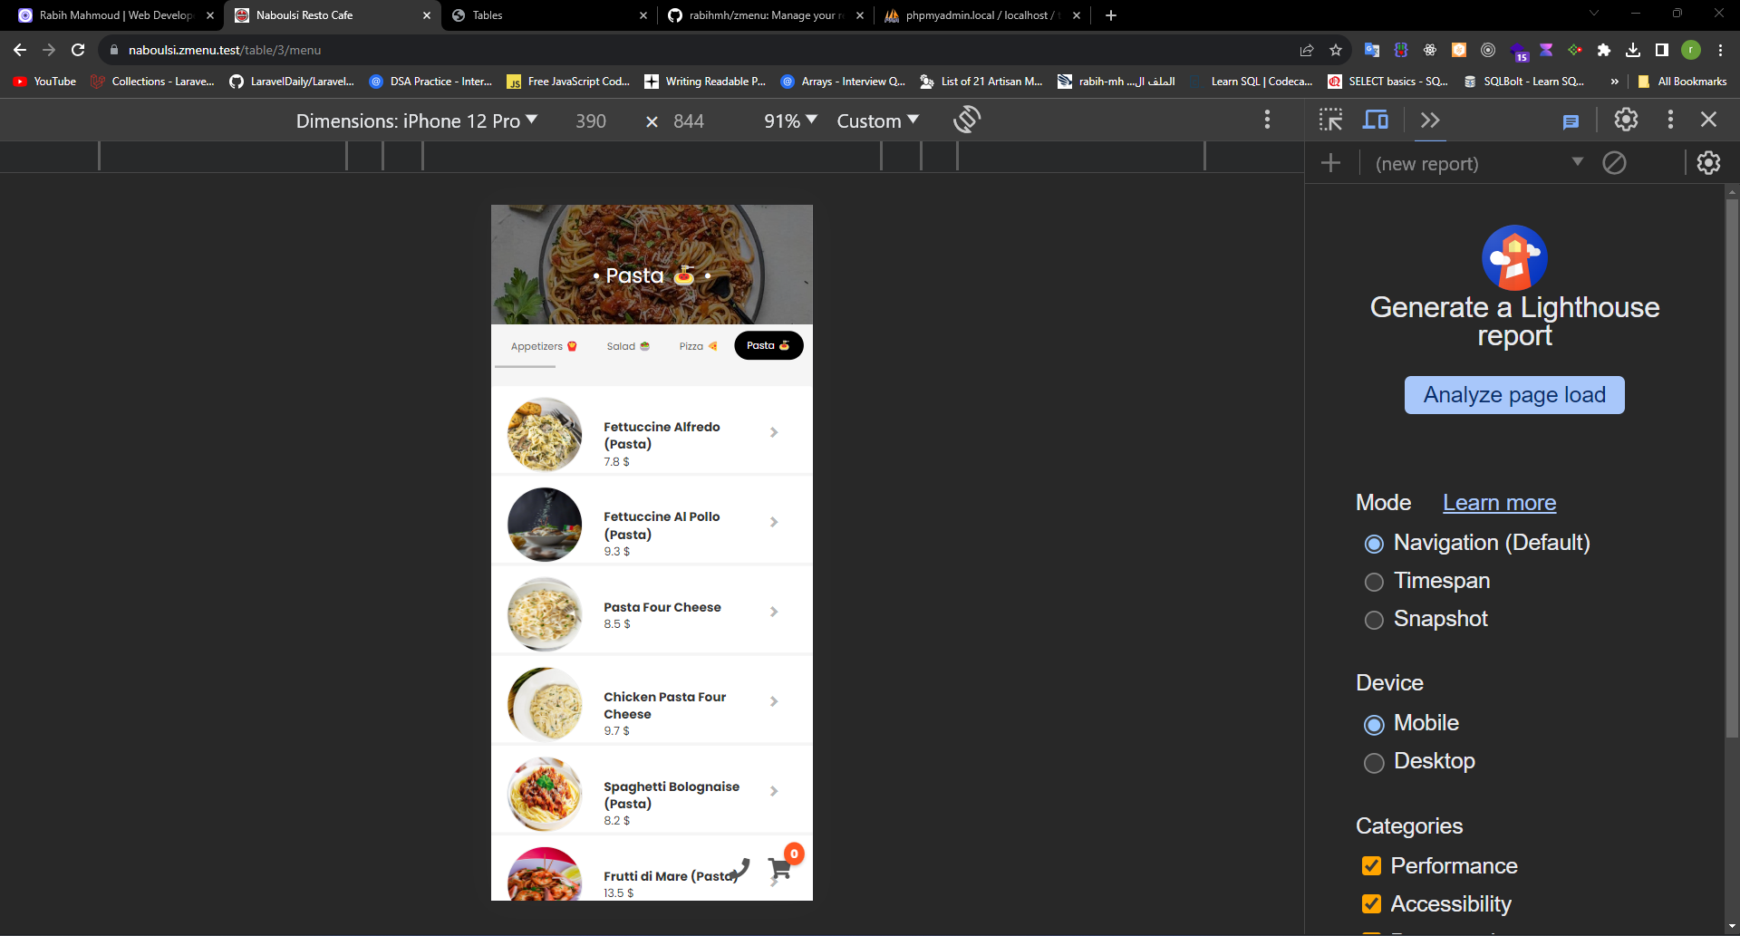The width and height of the screenshot is (1740, 936).
Task: Open the green profile avatar
Action: coord(1691,50)
